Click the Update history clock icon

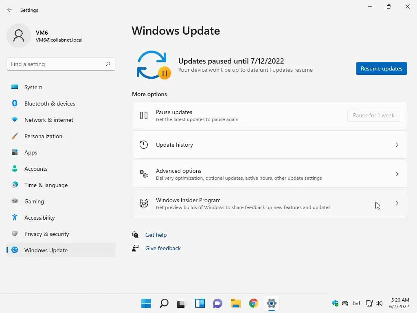[x=144, y=145]
